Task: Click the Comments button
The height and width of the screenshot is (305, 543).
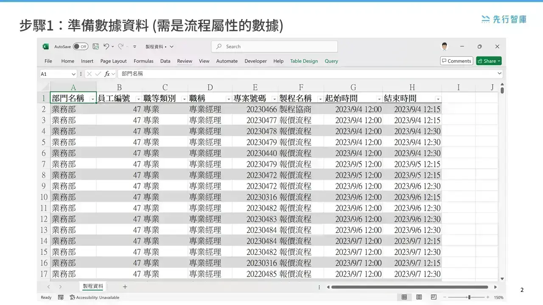Action: pyautogui.click(x=456, y=61)
